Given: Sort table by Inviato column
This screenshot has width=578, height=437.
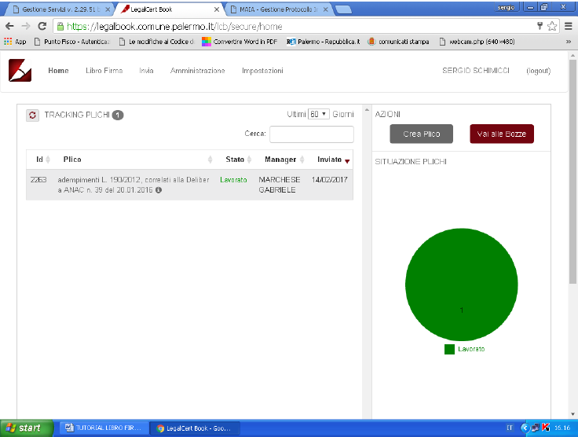Looking at the screenshot, I should [x=333, y=160].
